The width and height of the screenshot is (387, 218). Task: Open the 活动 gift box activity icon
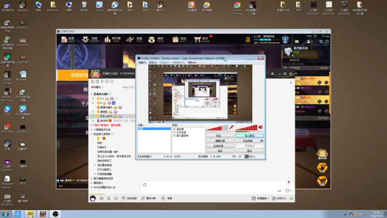[x=175, y=39]
